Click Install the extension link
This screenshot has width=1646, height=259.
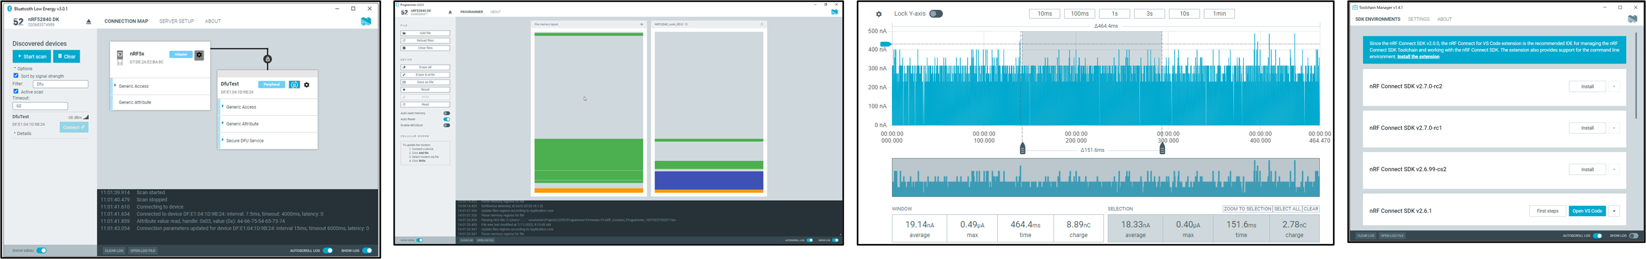tap(1418, 57)
